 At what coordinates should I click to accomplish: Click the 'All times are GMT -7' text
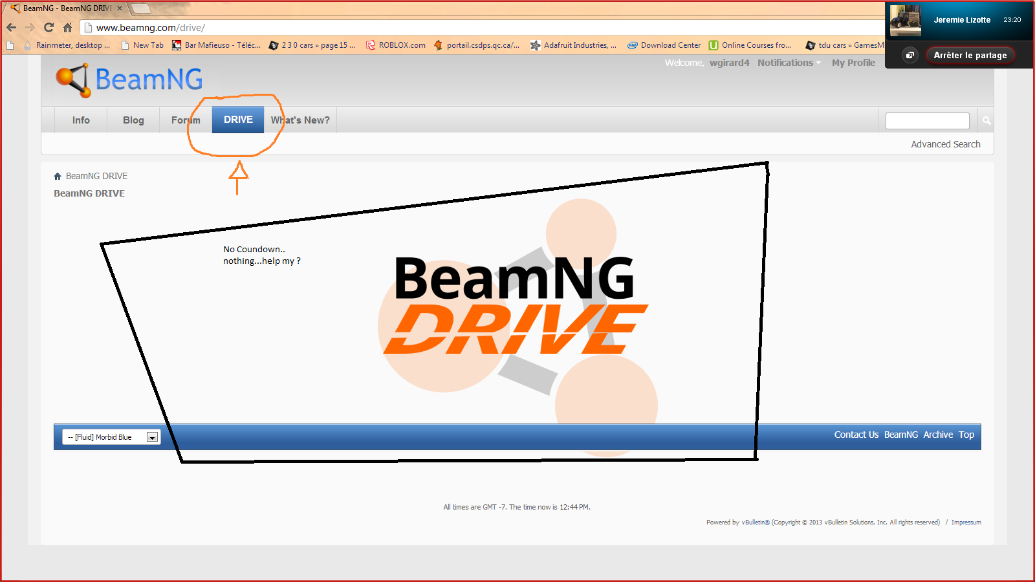tap(517, 507)
